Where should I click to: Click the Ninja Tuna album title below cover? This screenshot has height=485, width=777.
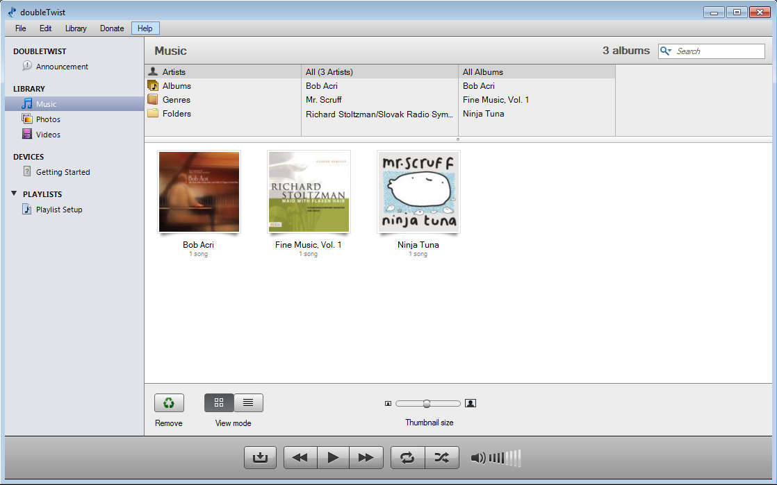(x=418, y=244)
